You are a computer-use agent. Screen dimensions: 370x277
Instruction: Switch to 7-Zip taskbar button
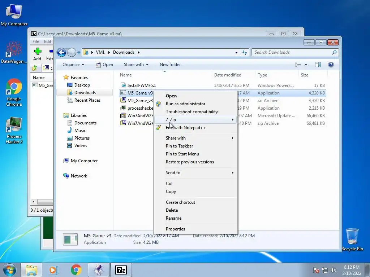click(x=121, y=270)
